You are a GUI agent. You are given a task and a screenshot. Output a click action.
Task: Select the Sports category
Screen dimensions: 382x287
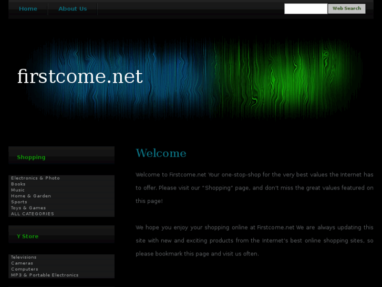point(19,202)
